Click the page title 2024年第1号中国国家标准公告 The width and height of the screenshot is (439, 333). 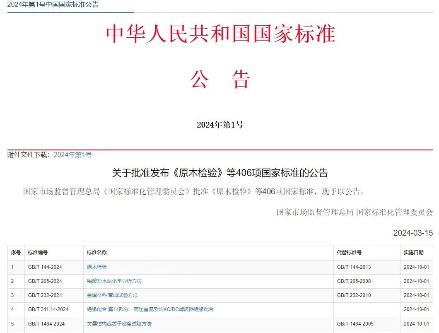click(53, 5)
